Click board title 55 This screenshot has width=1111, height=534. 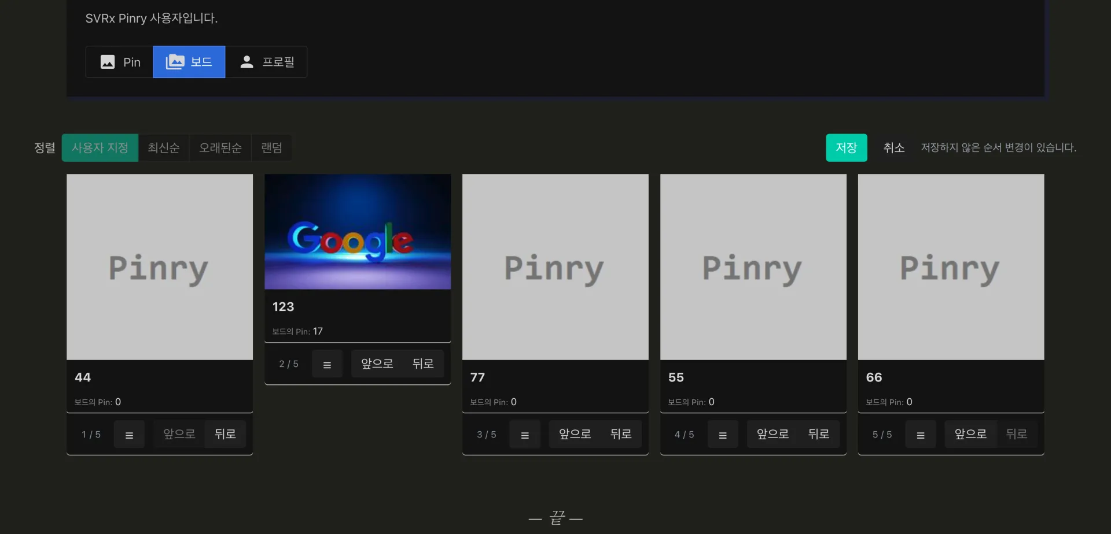[x=676, y=377]
